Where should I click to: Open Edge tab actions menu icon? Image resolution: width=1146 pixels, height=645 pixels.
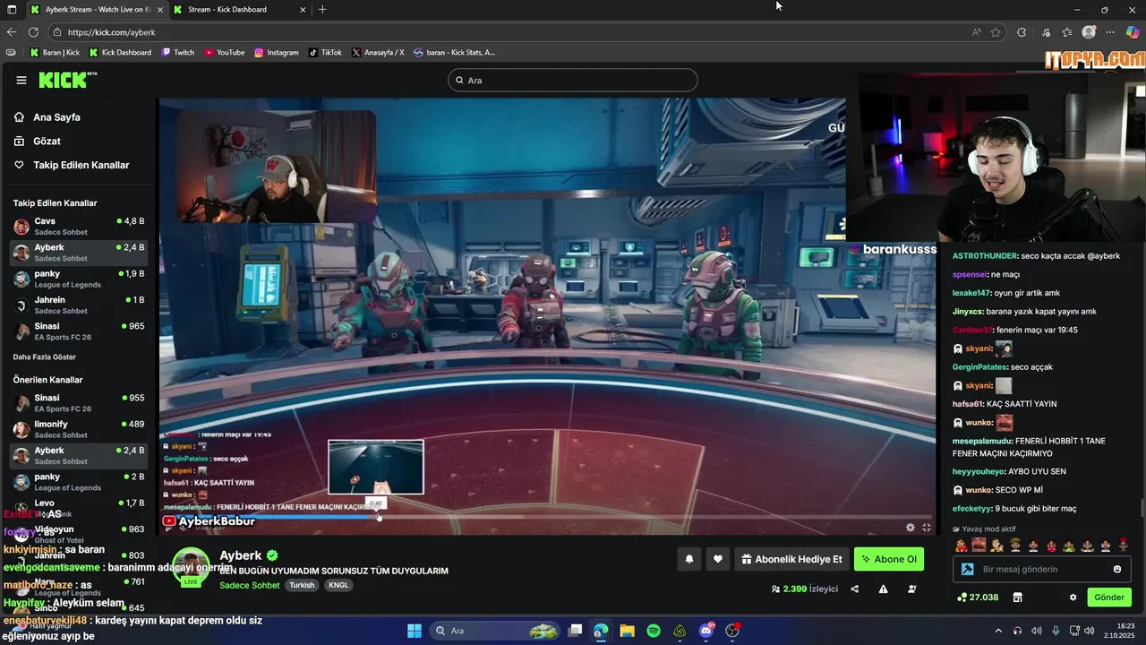tap(13, 10)
